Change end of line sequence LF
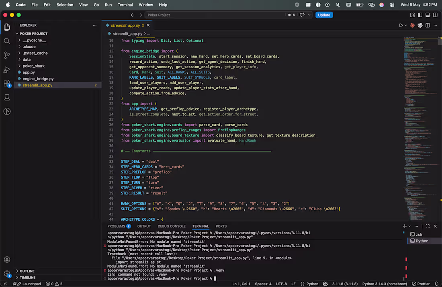Screen dimensions: 442x287 (293, 284)
